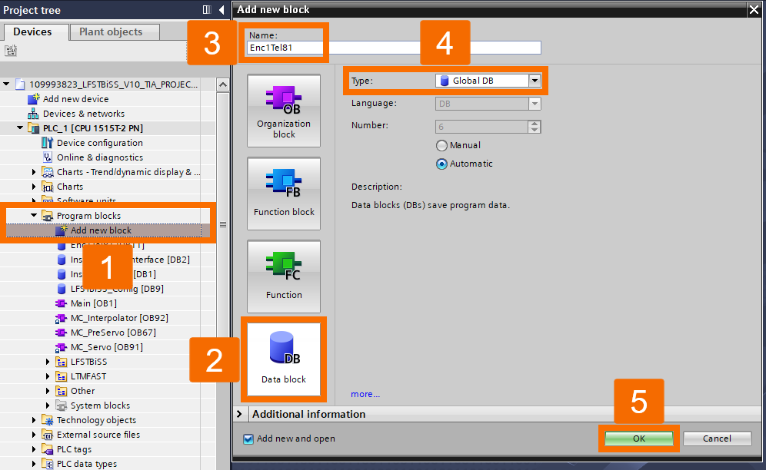Select the Organization block type
Screen dimensions: 766x470
284,111
